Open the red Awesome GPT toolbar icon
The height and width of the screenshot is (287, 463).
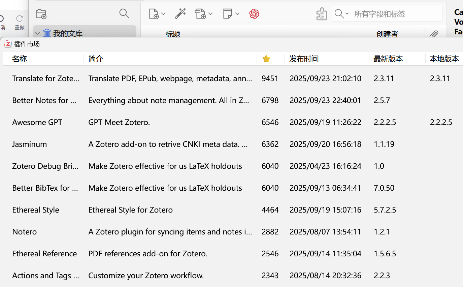[x=254, y=14]
